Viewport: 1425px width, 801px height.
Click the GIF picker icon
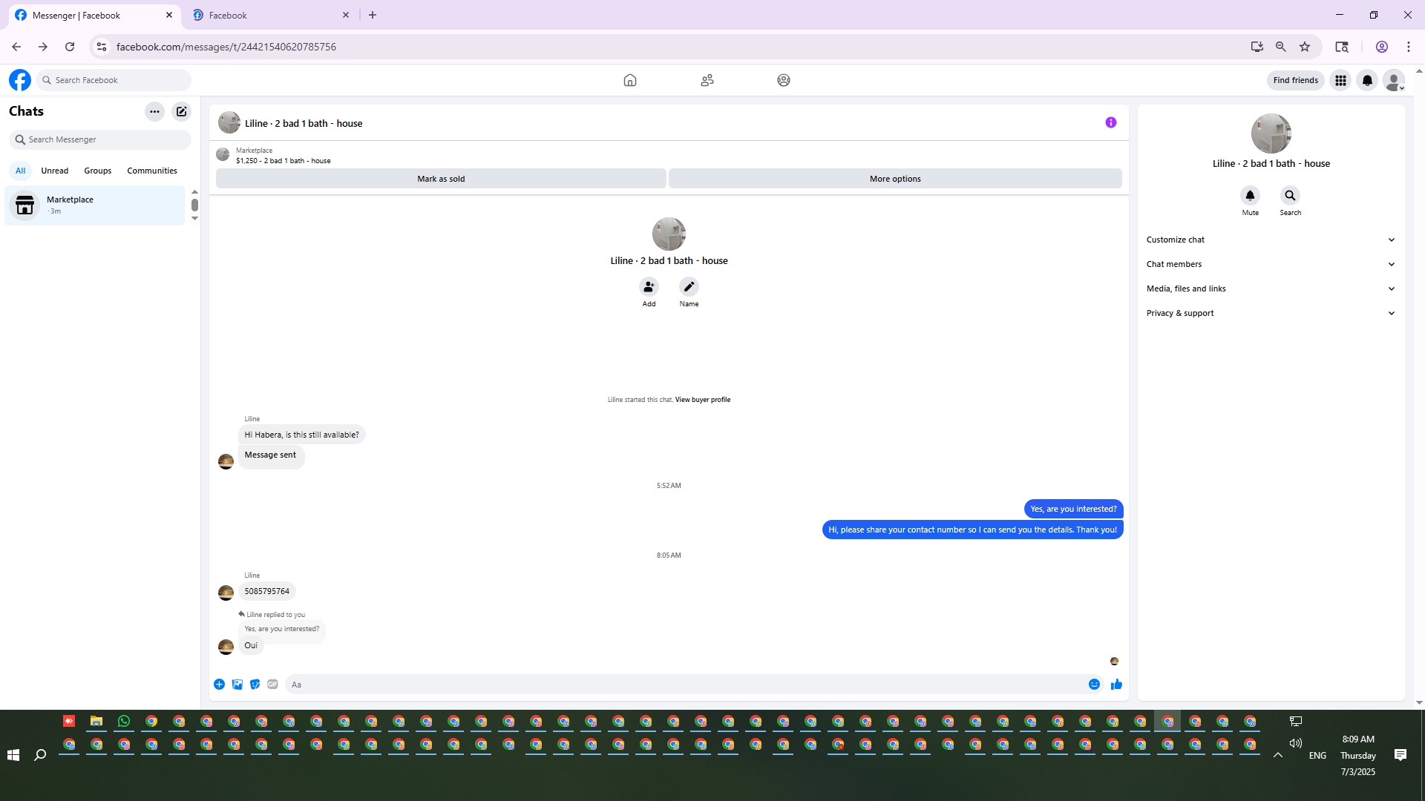(x=272, y=684)
